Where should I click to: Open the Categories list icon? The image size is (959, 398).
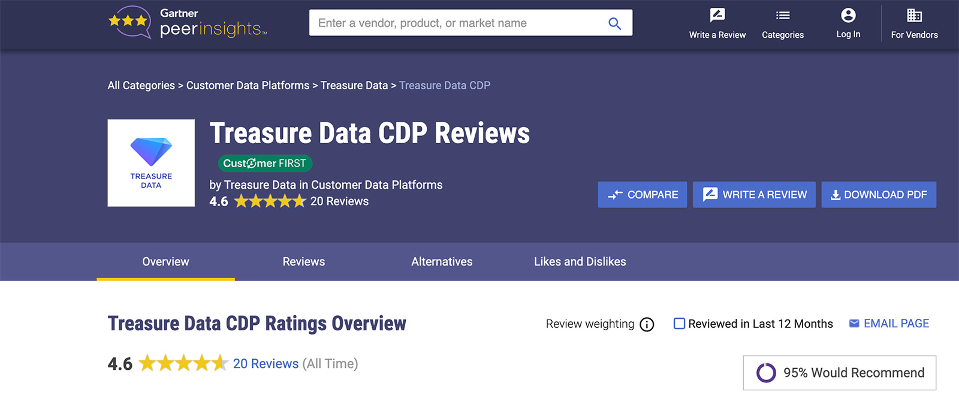(783, 16)
